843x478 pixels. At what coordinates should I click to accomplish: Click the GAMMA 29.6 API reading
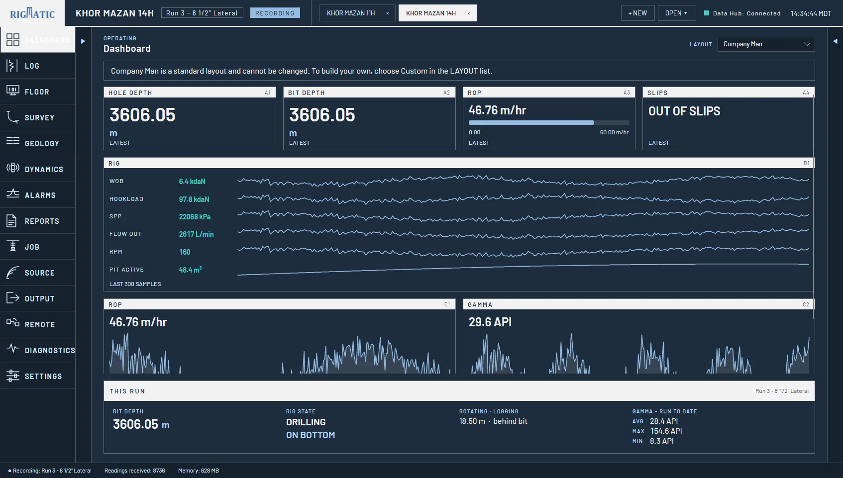point(490,322)
